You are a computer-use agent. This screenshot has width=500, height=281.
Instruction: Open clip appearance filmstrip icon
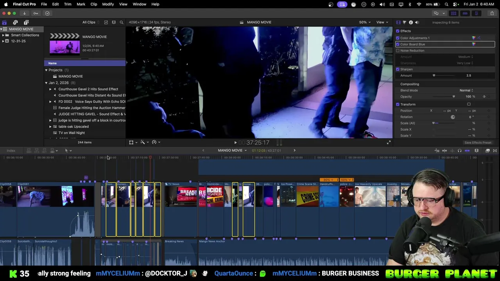tap(477, 151)
